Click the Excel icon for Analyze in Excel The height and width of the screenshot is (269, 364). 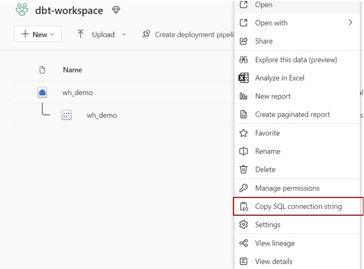click(x=243, y=78)
